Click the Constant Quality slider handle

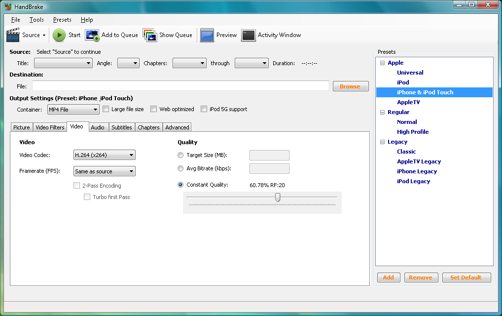(278, 197)
